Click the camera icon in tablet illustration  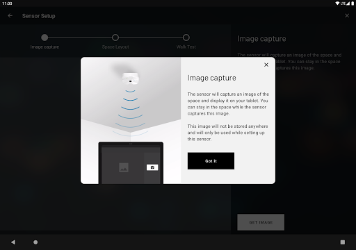(152, 167)
